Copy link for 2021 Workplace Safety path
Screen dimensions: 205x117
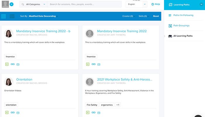coord(94,112)
